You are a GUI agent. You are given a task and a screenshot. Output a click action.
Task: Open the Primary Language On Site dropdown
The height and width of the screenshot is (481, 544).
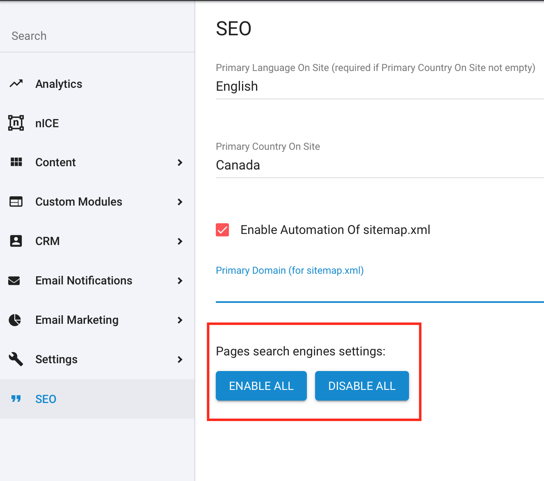379,87
